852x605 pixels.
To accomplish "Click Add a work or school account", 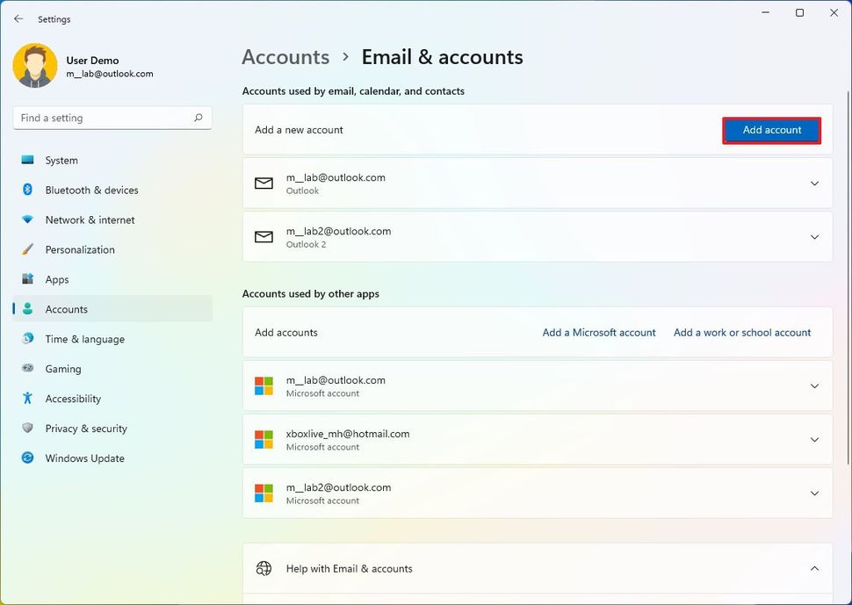I will pyautogui.click(x=741, y=333).
